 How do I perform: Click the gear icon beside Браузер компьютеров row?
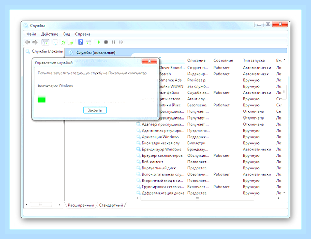(x=138, y=156)
